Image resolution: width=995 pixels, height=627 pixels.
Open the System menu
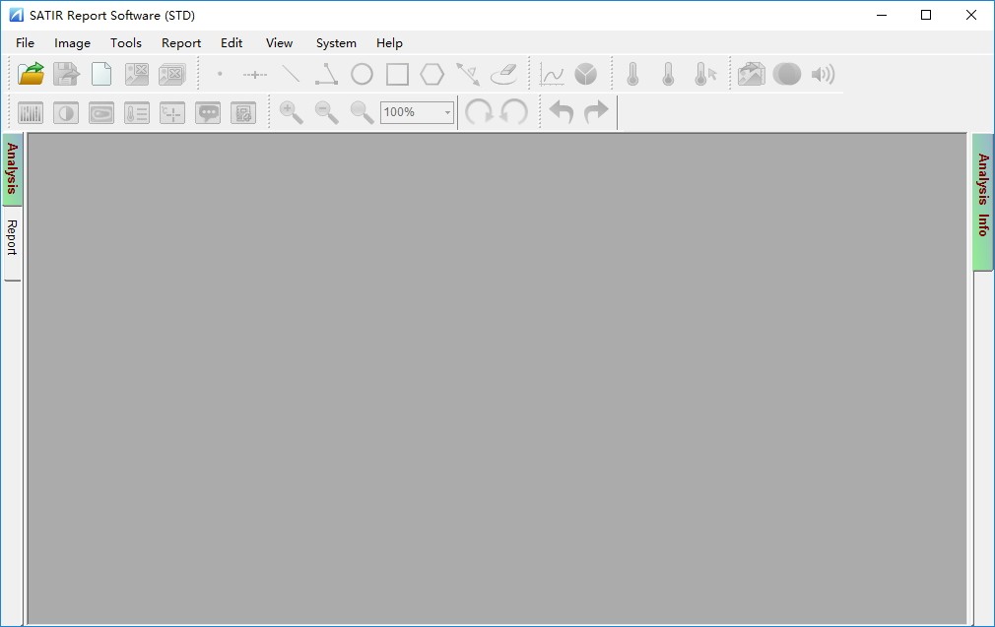[336, 43]
